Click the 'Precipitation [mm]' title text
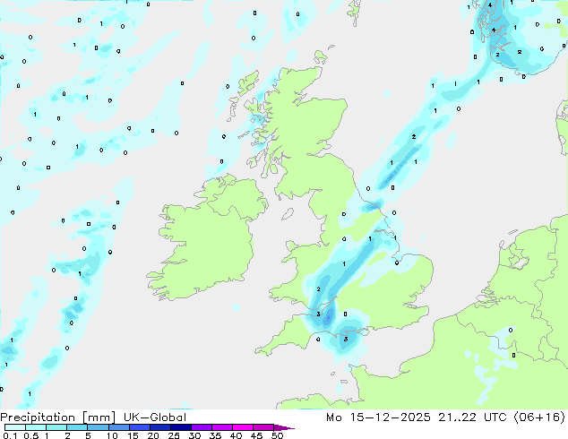 pos(58,417)
